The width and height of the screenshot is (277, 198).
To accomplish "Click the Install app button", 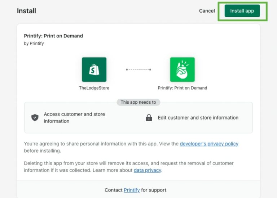I will pyautogui.click(x=242, y=11).
